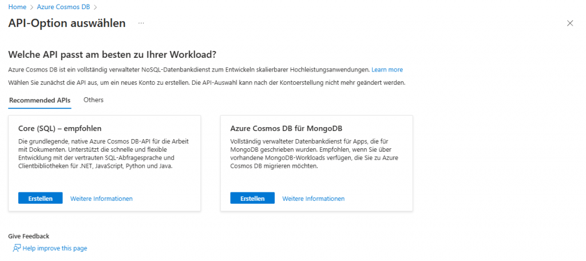Click the API-Option auswählen page title
The image size is (586, 261).
(67, 23)
